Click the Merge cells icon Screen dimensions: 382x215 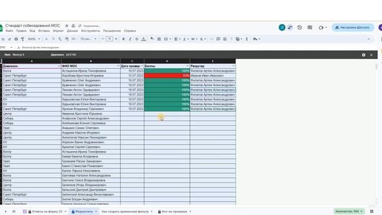click(x=166, y=39)
